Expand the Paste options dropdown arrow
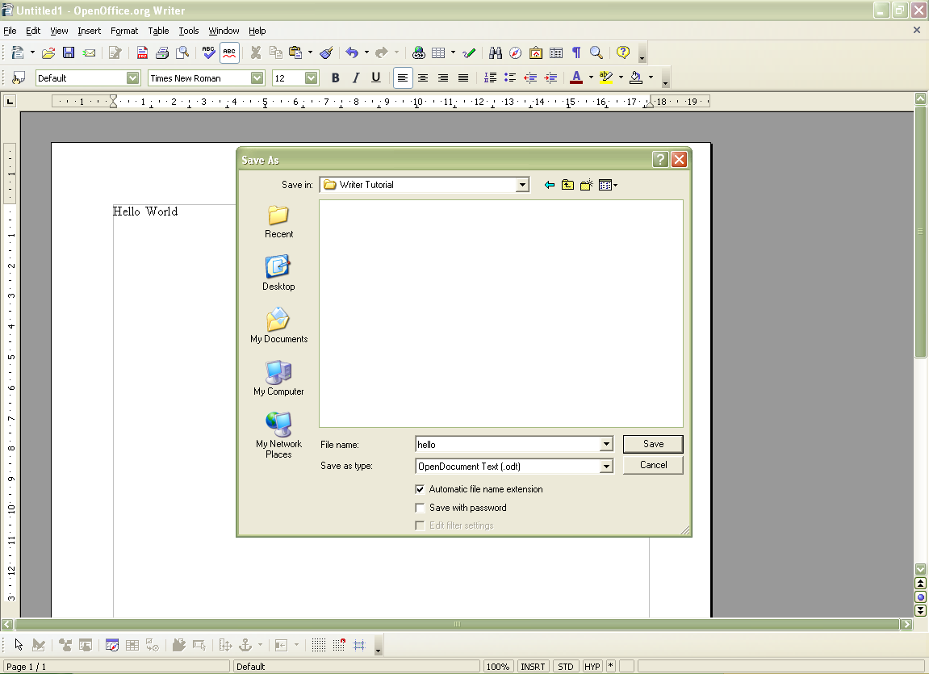The width and height of the screenshot is (929, 674). tap(310, 52)
